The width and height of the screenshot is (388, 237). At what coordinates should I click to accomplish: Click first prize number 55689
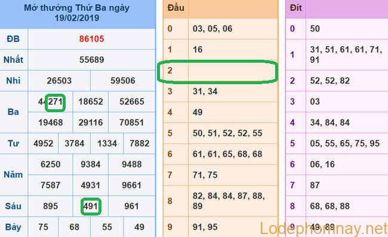(x=91, y=60)
